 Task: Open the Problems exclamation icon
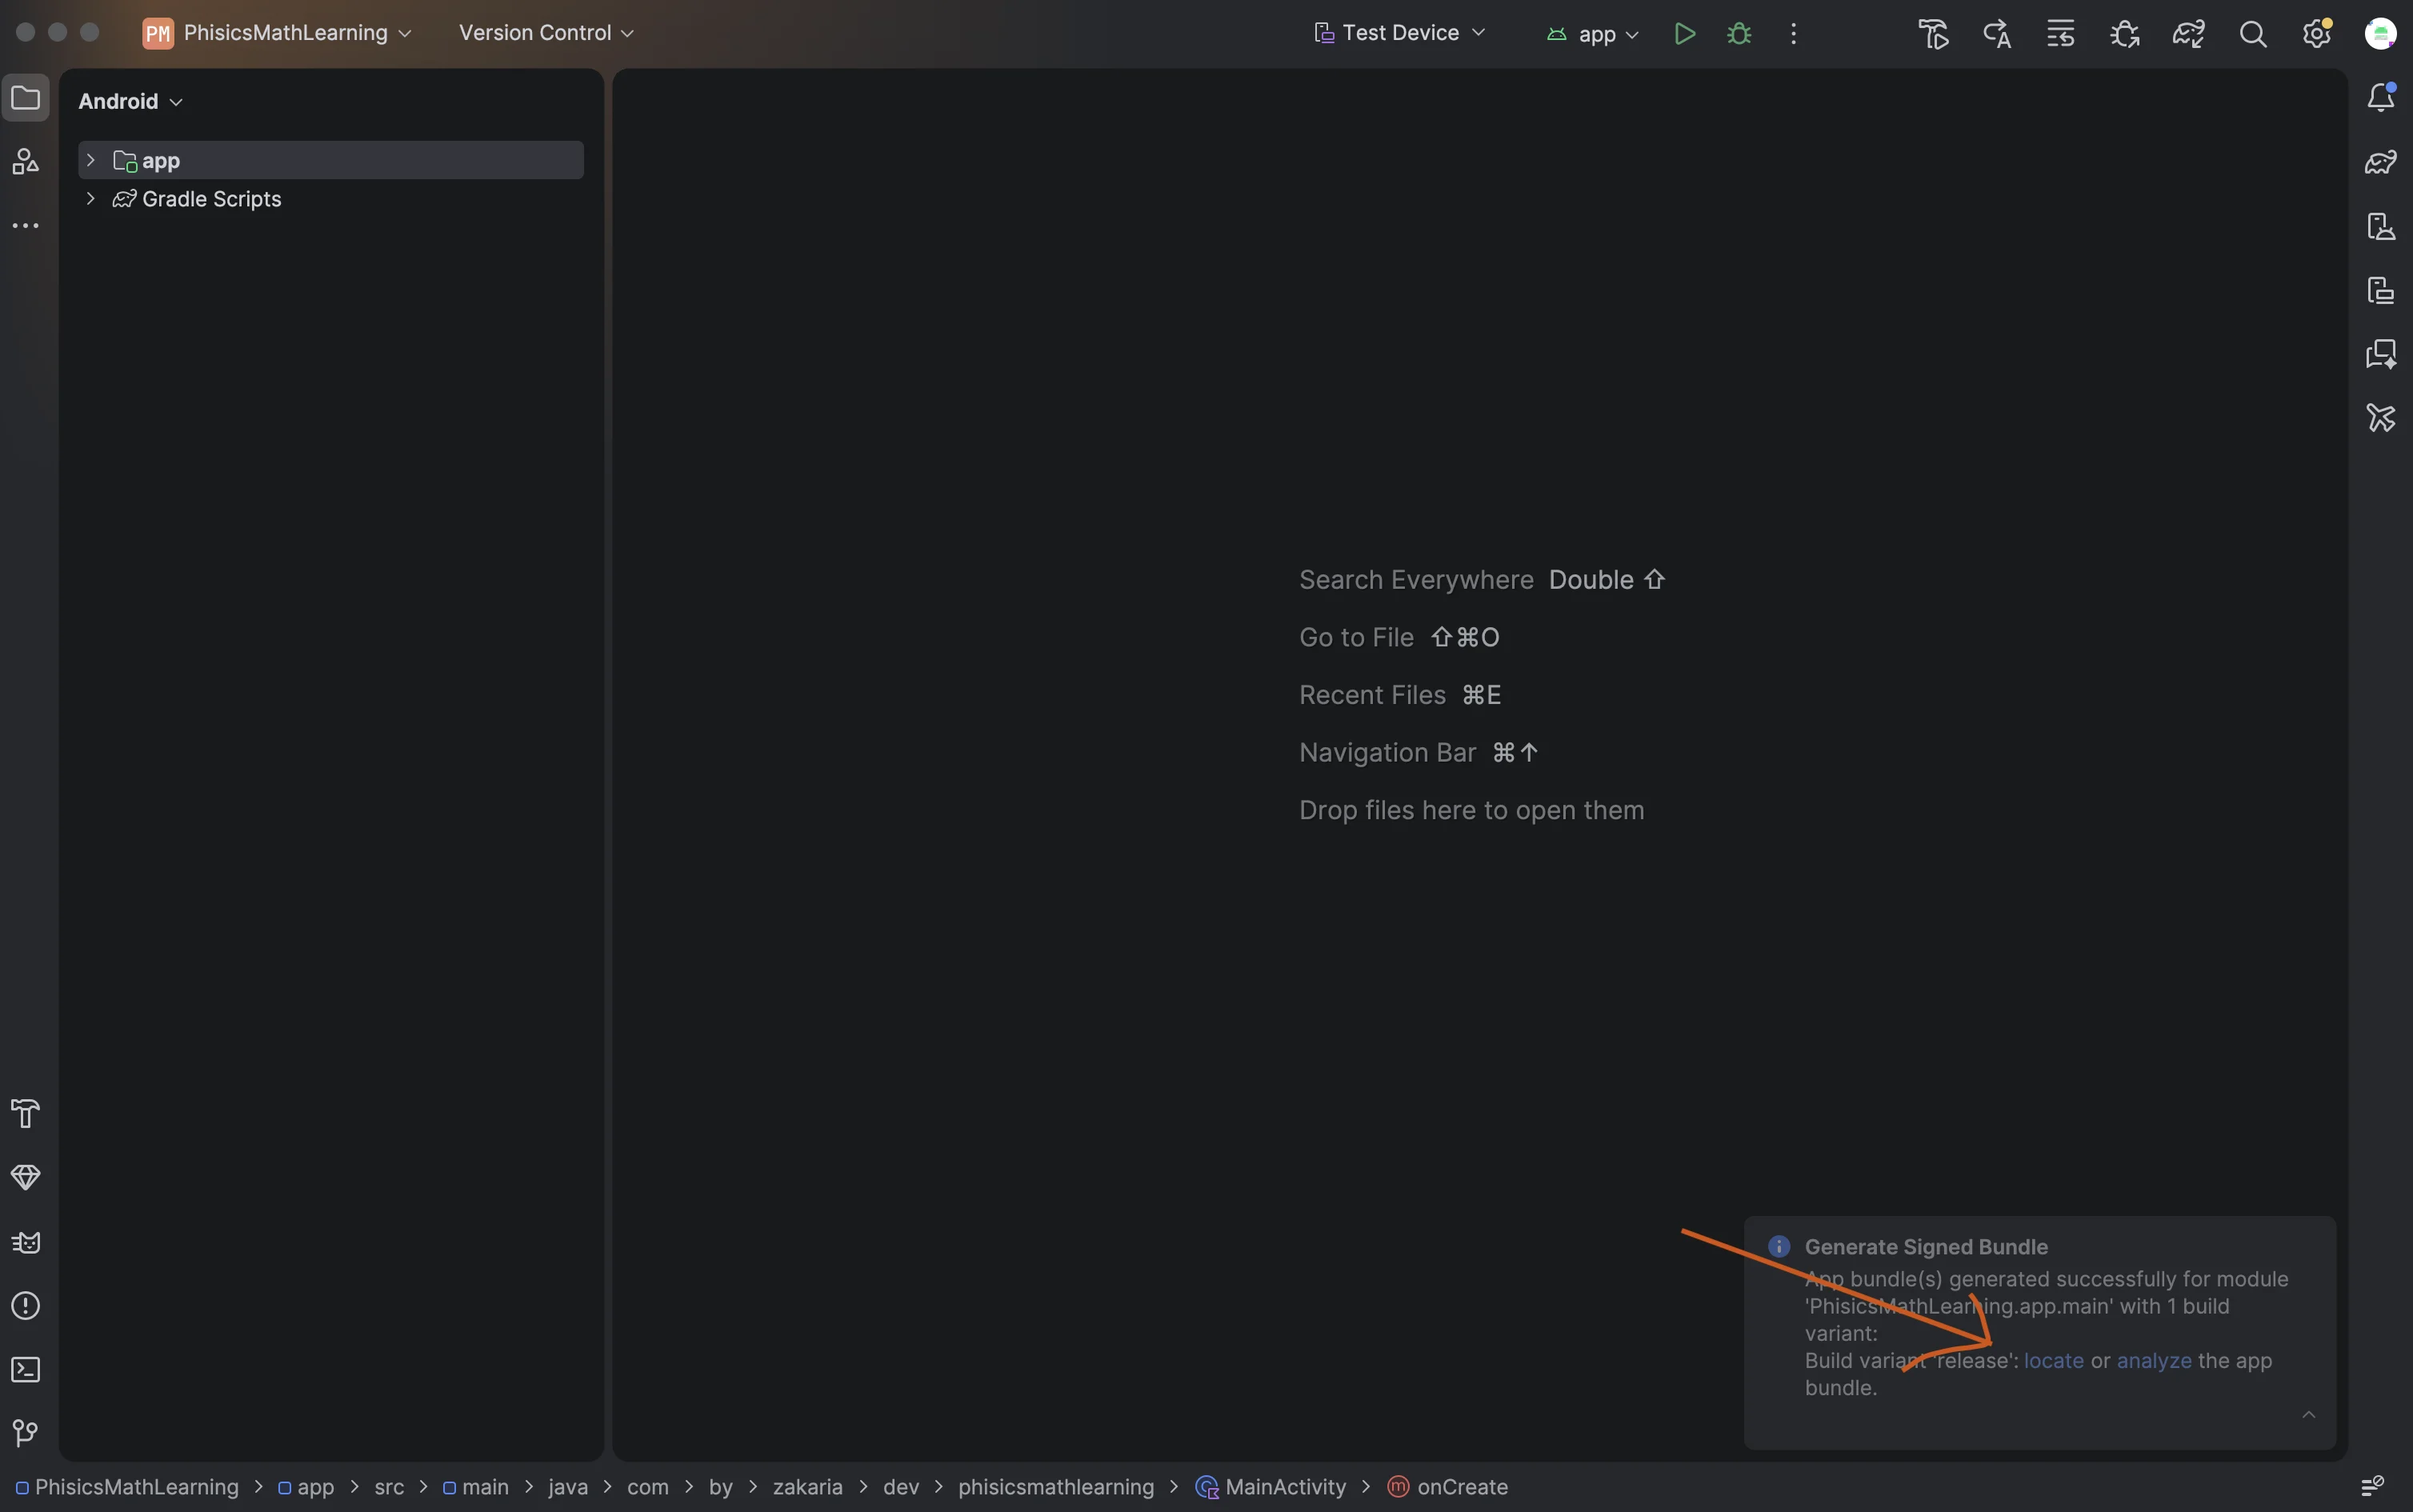tap(26, 1306)
